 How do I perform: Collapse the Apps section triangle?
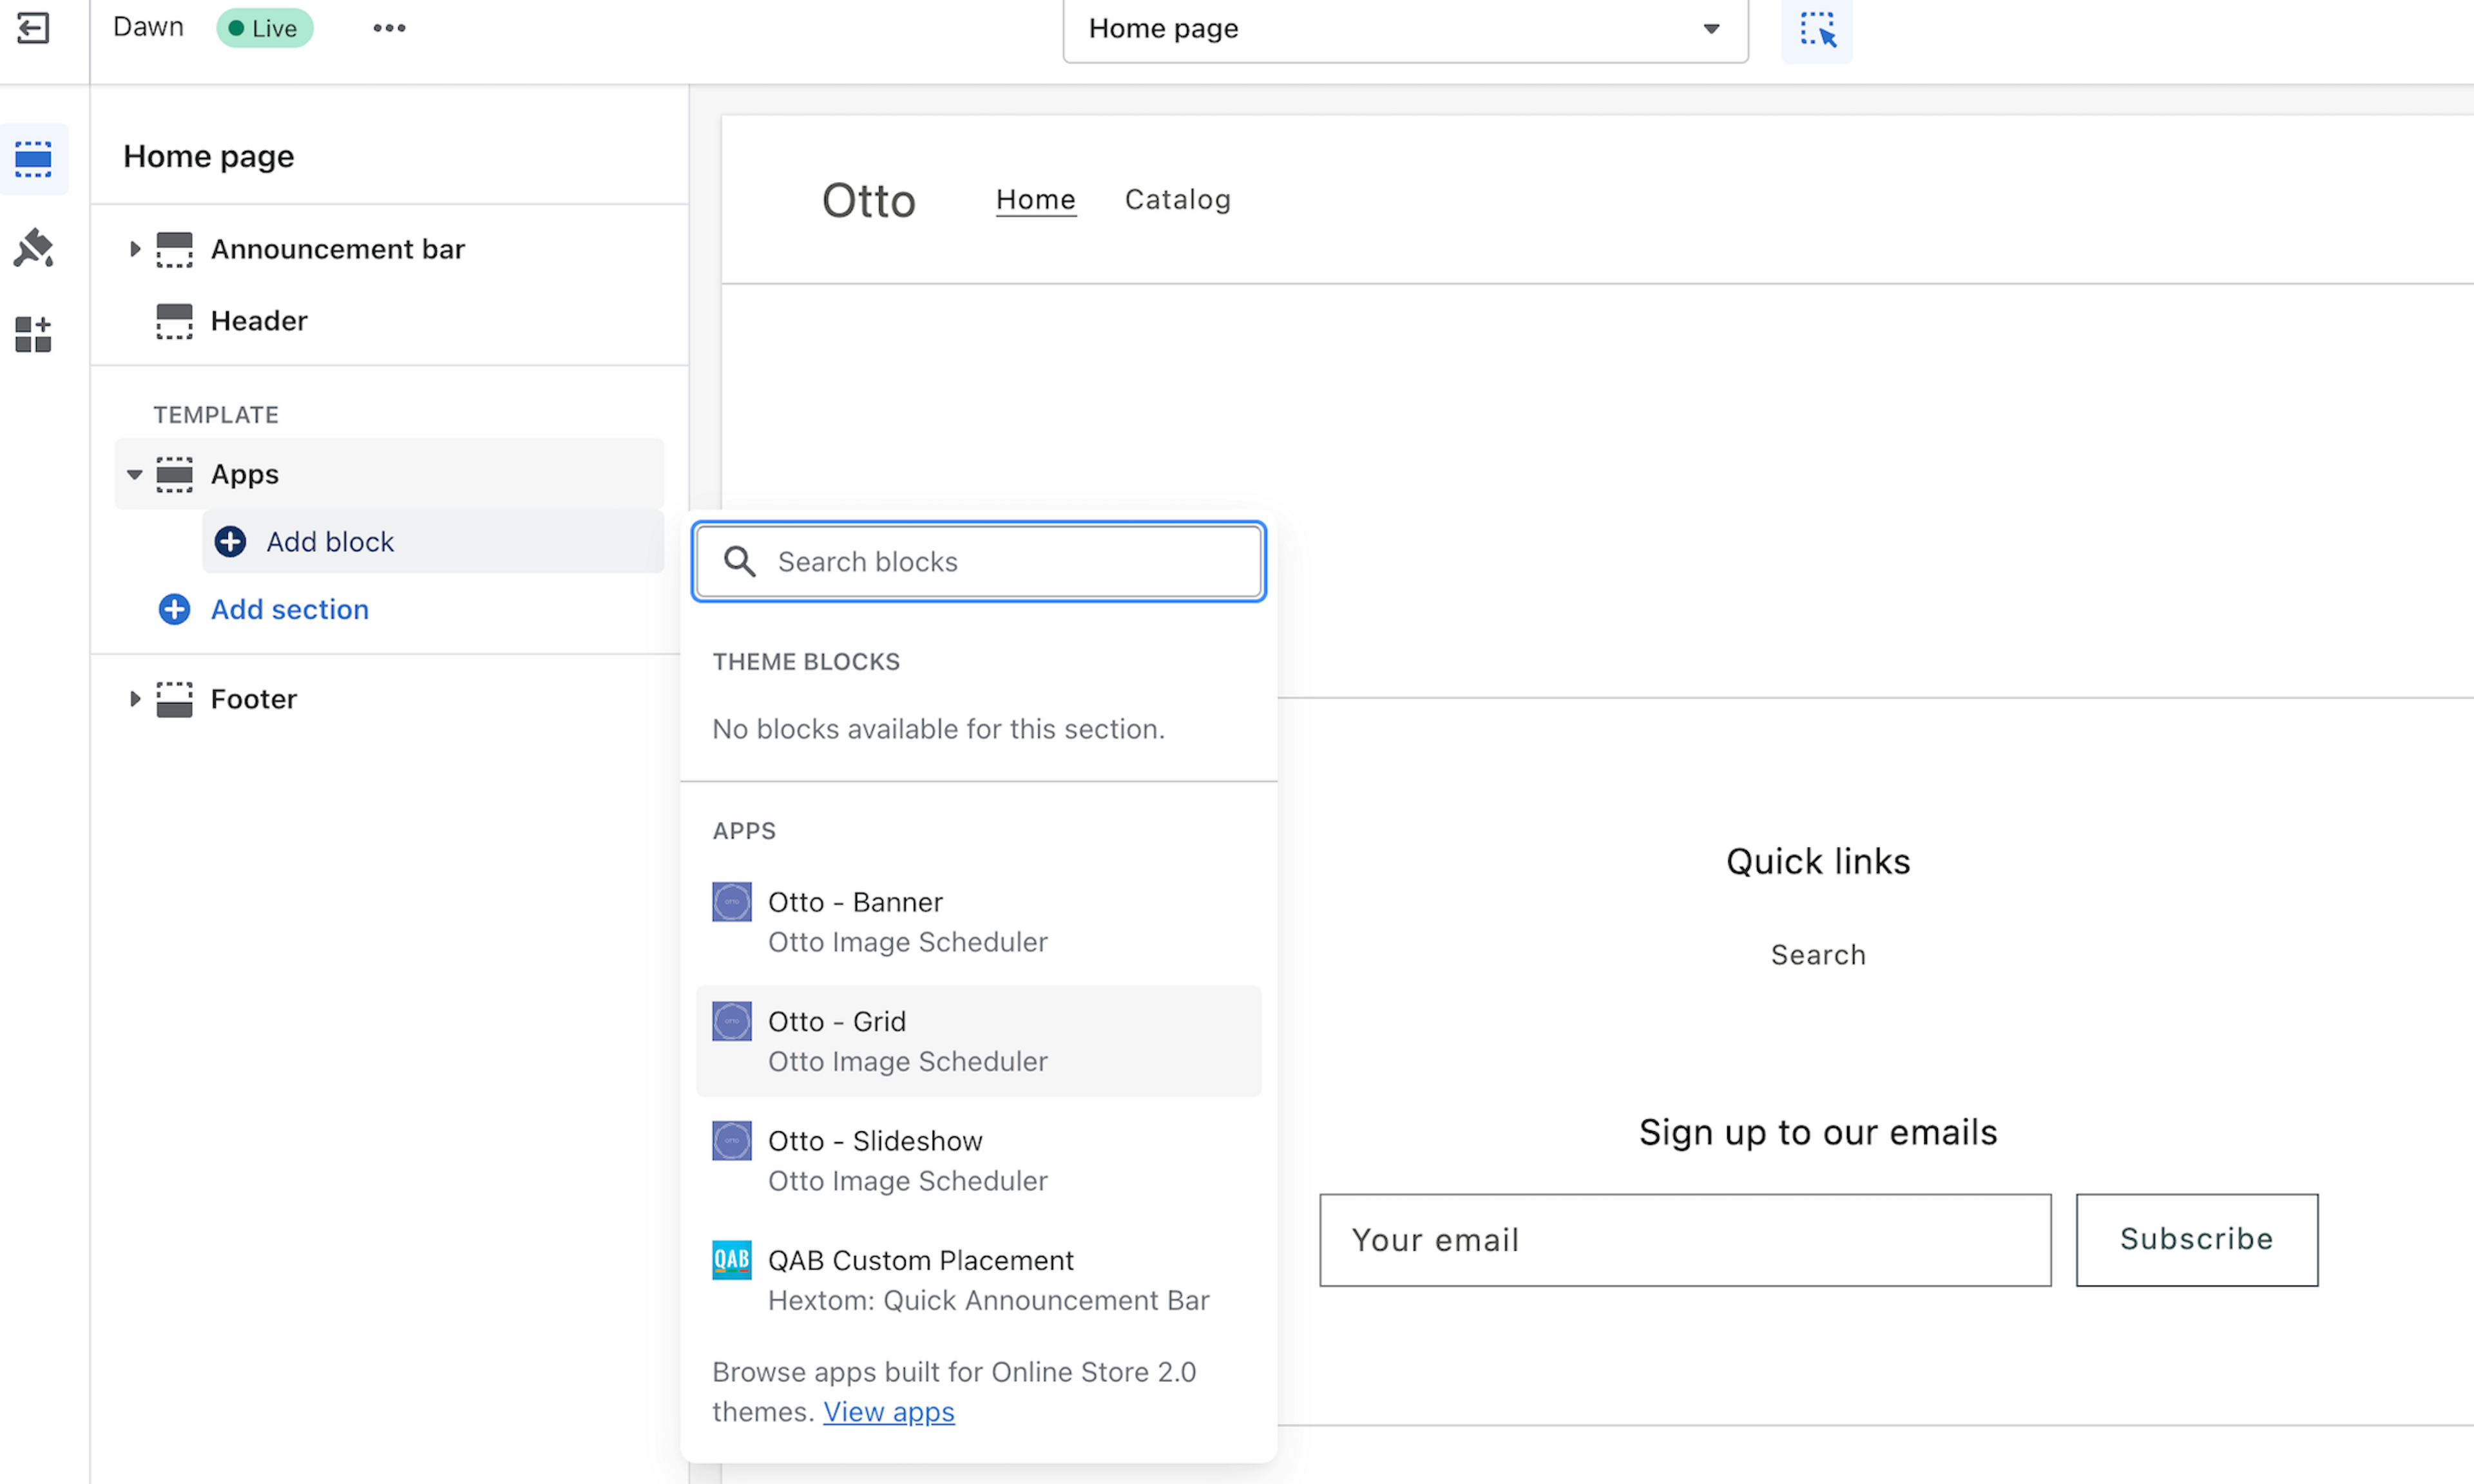(x=135, y=475)
